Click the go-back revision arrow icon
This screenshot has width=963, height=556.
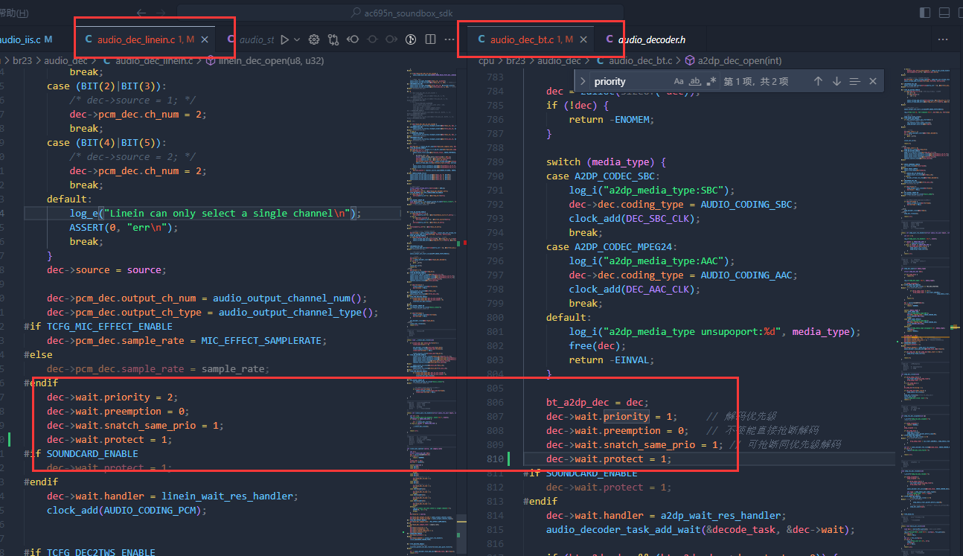coord(353,39)
